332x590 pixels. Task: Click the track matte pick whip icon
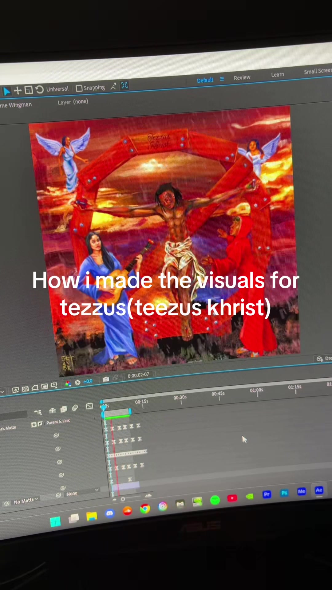[x=6, y=503]
